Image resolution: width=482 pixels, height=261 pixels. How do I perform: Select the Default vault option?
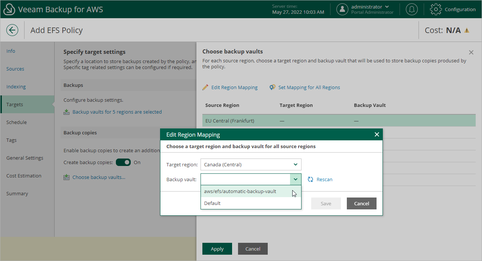click(x=251, y=203)
